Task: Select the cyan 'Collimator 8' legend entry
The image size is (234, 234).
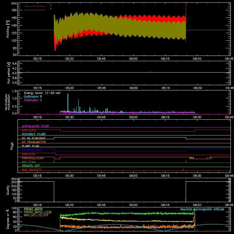Action: pos(33,97)
